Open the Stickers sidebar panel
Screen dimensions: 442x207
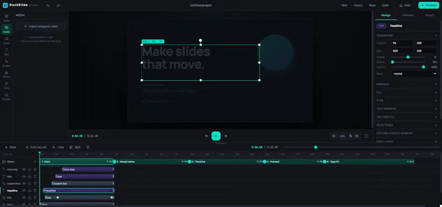coord(7,97)
